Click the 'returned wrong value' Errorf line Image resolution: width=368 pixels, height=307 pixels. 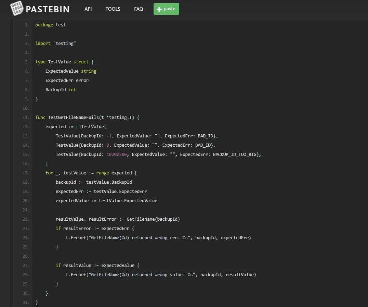(161, 275)
